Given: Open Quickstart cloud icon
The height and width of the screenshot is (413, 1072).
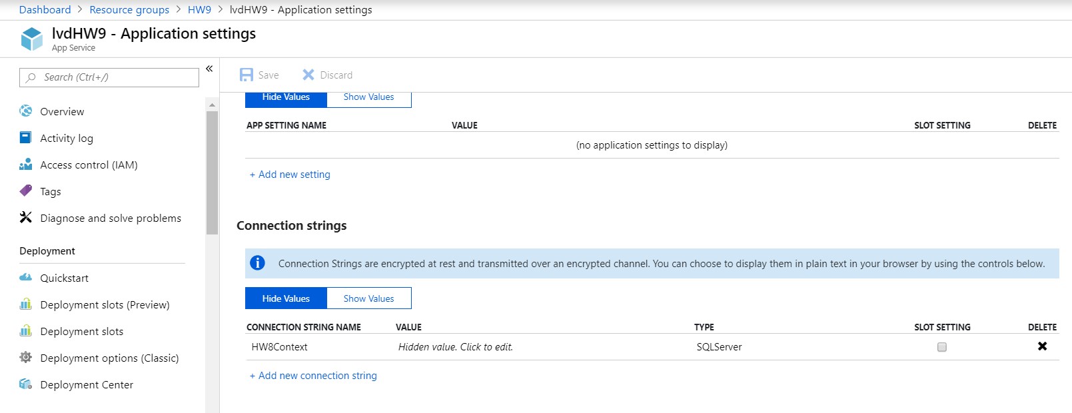Looking at the screenshot, I should (26, 278).
